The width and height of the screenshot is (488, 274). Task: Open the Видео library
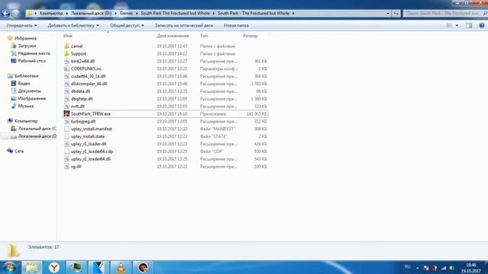[x=24, y=84]
